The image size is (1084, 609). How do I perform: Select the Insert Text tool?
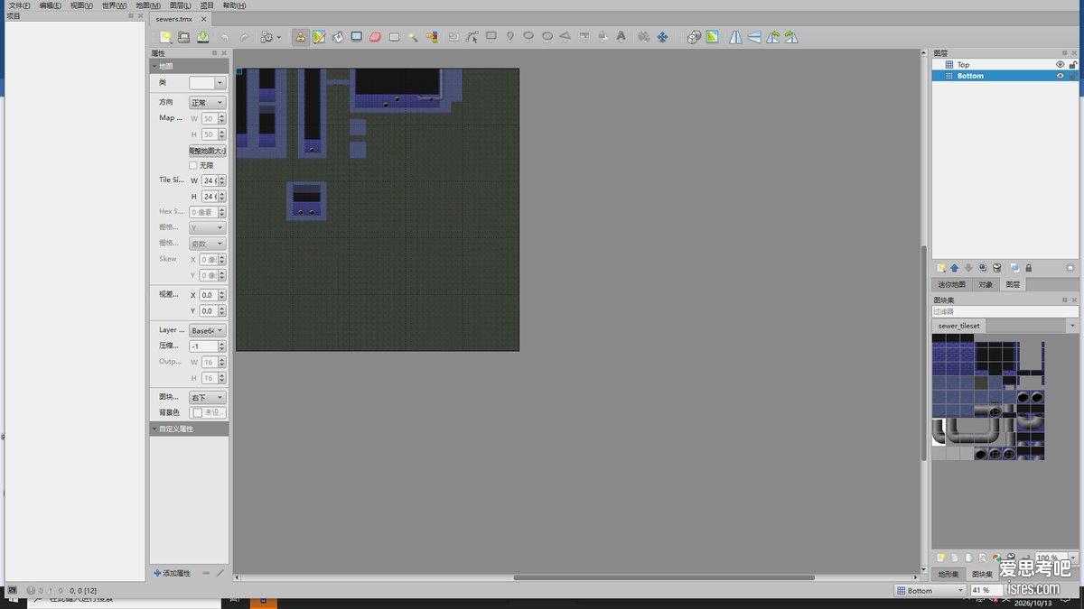click(x=621, y=37)
